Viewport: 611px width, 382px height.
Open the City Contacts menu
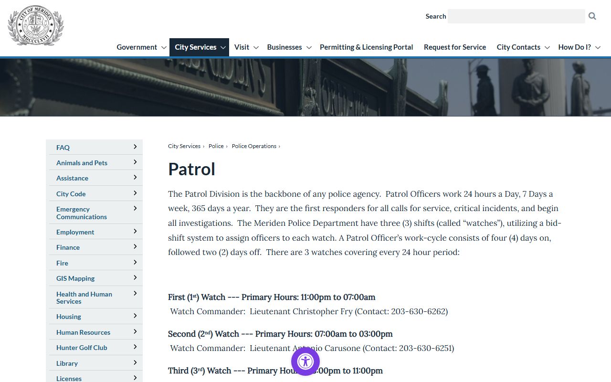[518, 47]
